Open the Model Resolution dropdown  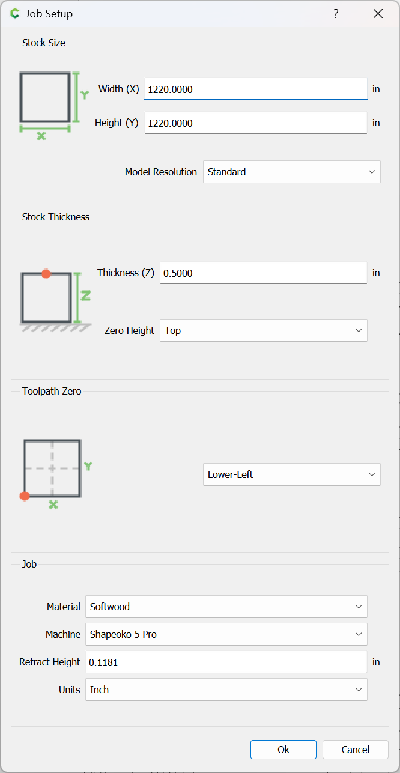click(x=292, y=172)
